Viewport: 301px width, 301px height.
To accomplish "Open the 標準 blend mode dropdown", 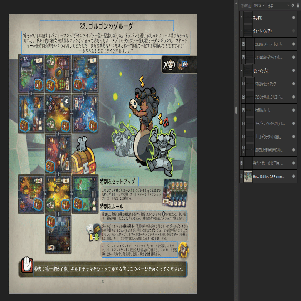I will pos(278,6).
